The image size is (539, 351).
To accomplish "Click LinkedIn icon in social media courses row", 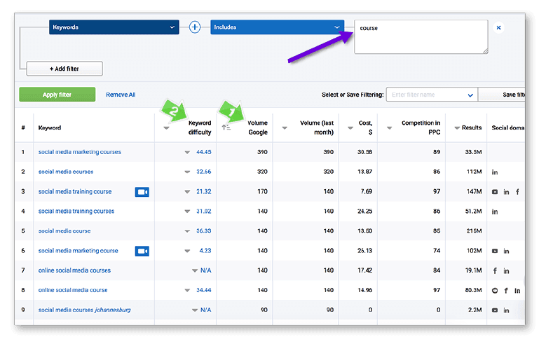I will tap(495, 172).
